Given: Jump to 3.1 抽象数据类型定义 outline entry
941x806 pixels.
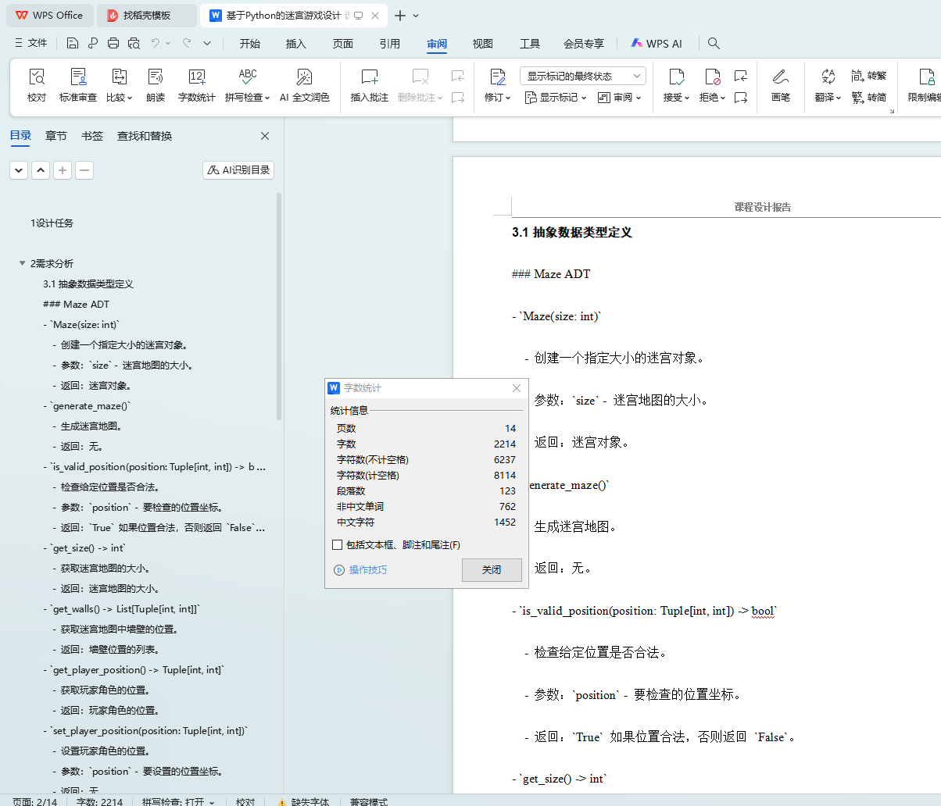Looking at the screenshot, I should point(88,284).
